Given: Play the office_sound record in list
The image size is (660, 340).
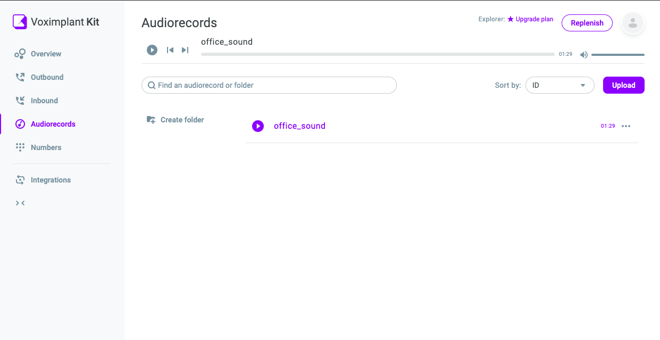Looking at the screenshot, I should (x=258, y=126).
